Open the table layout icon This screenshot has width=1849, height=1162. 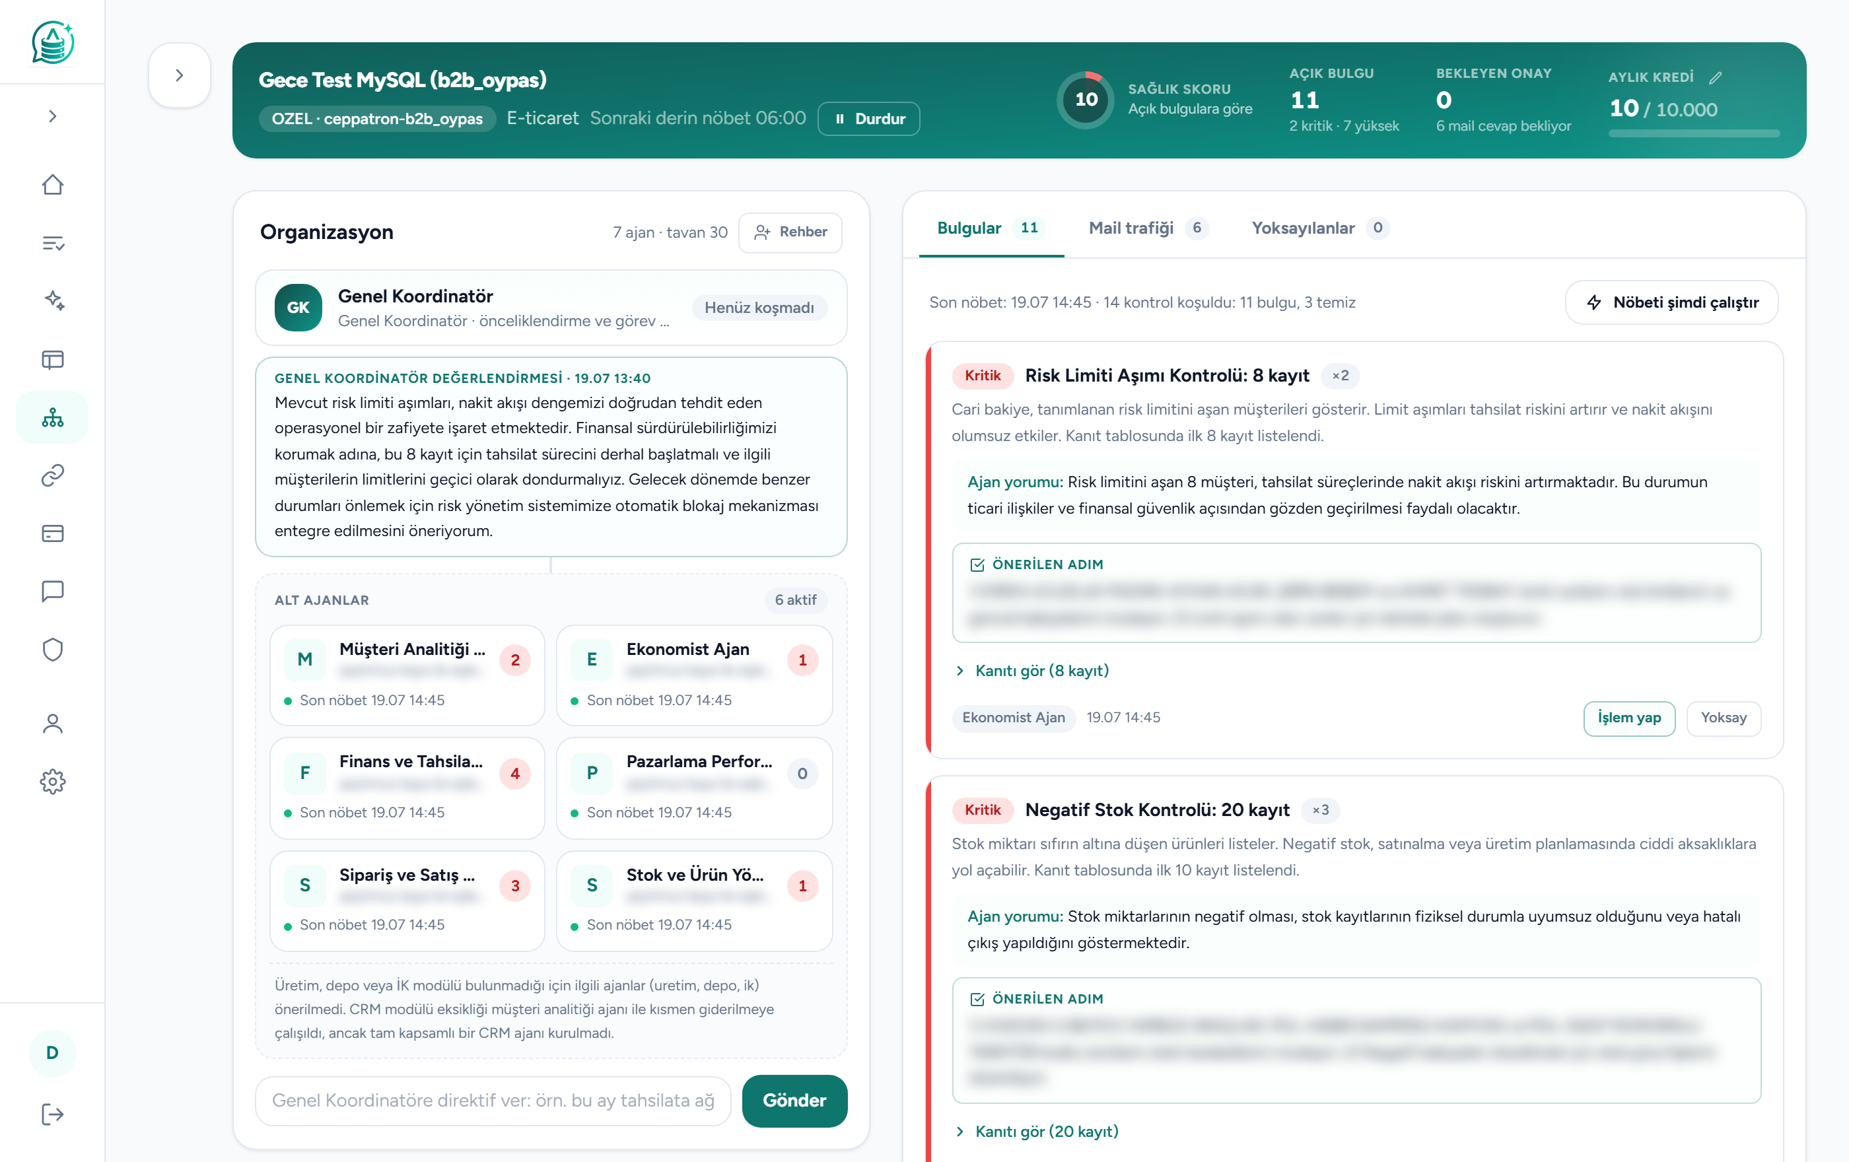tap(52, 359)
